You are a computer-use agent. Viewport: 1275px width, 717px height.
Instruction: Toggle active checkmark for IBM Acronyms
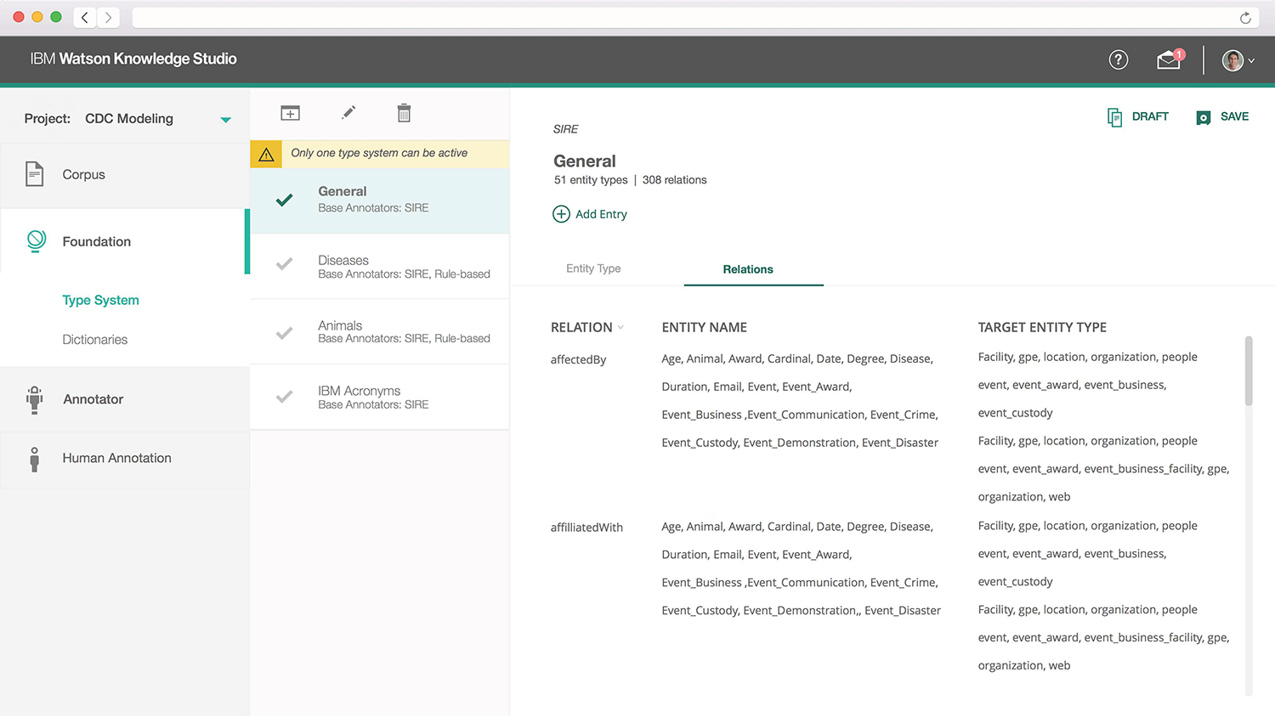[285, 397]
